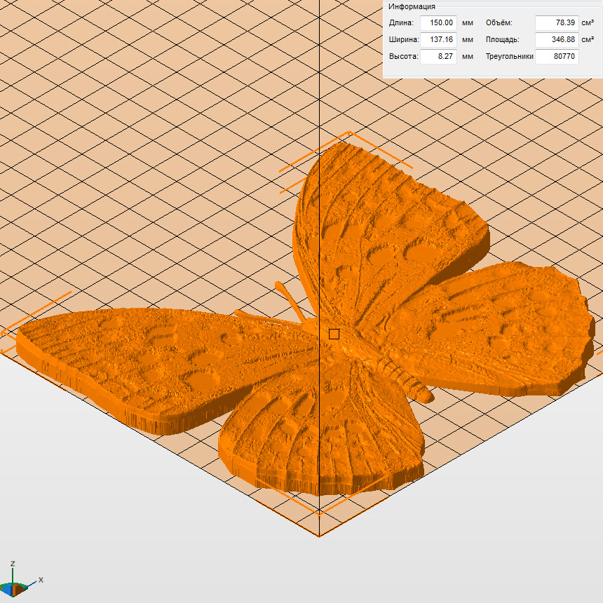Click the Площадь (surface area) value field
603x603 pixels.
click(x=557, y=40)
